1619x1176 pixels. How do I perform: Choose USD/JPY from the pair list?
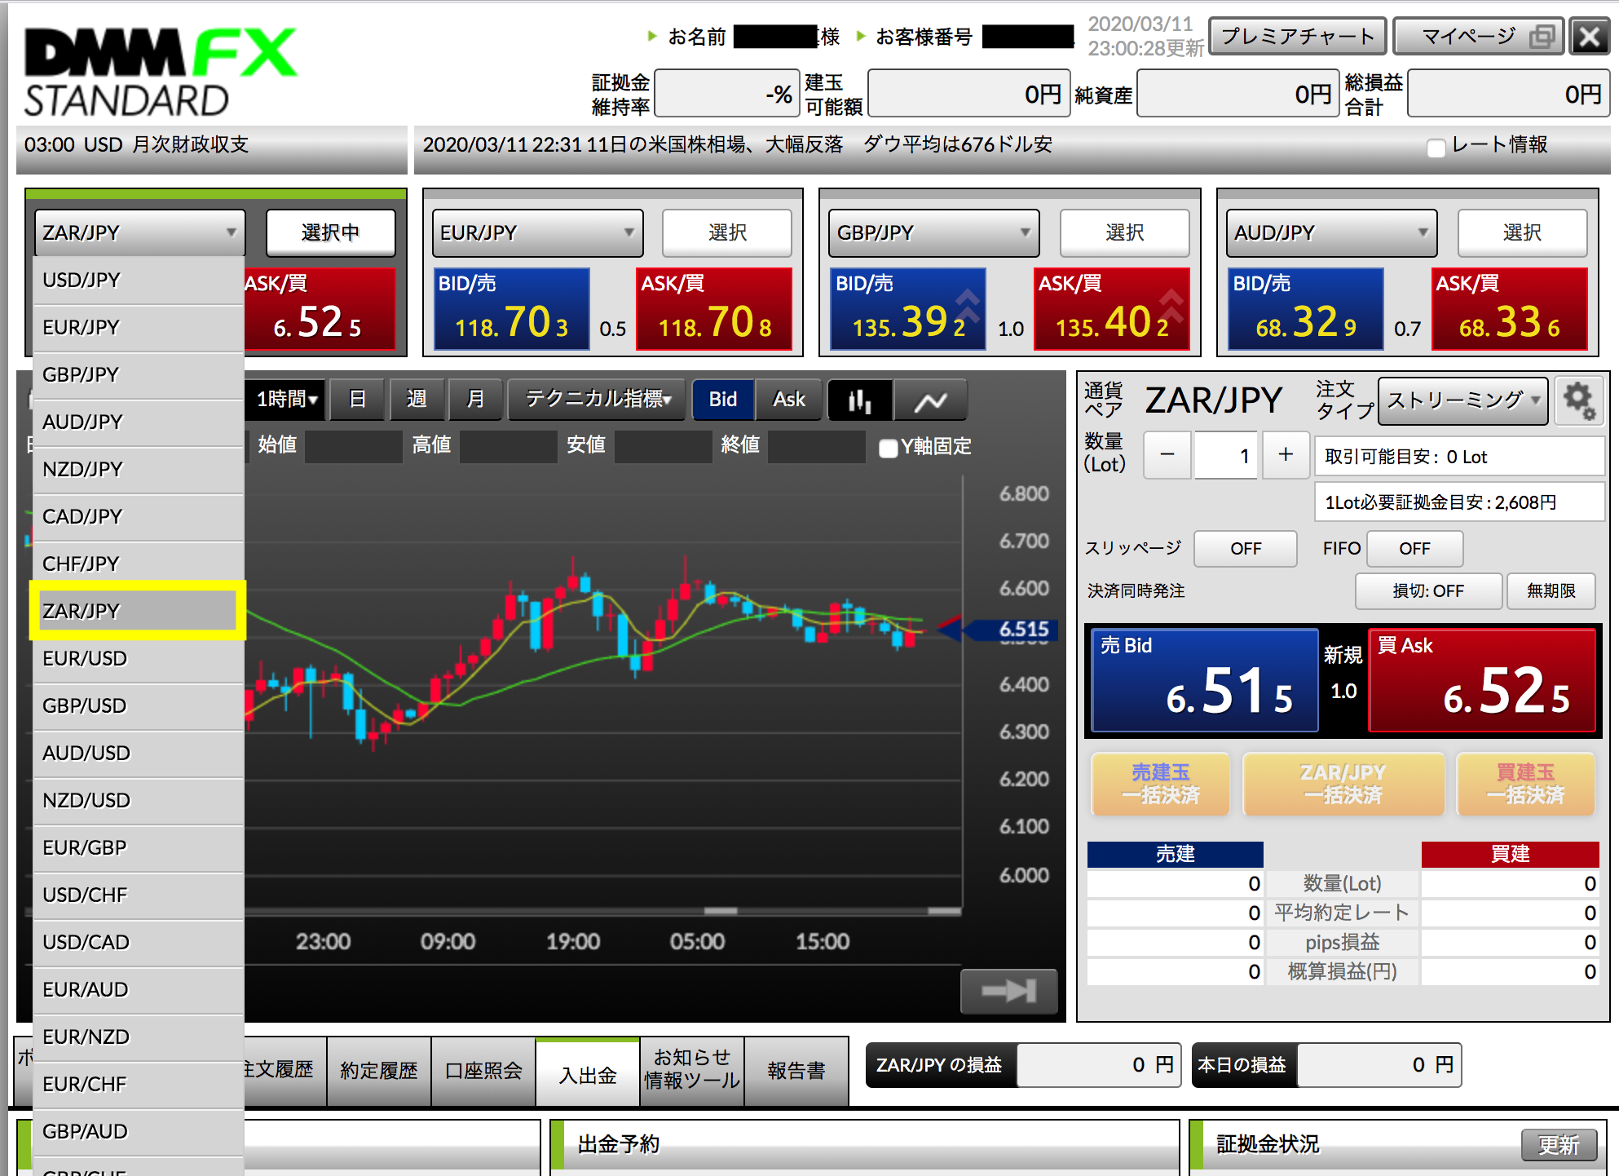(x=139, y=281)
